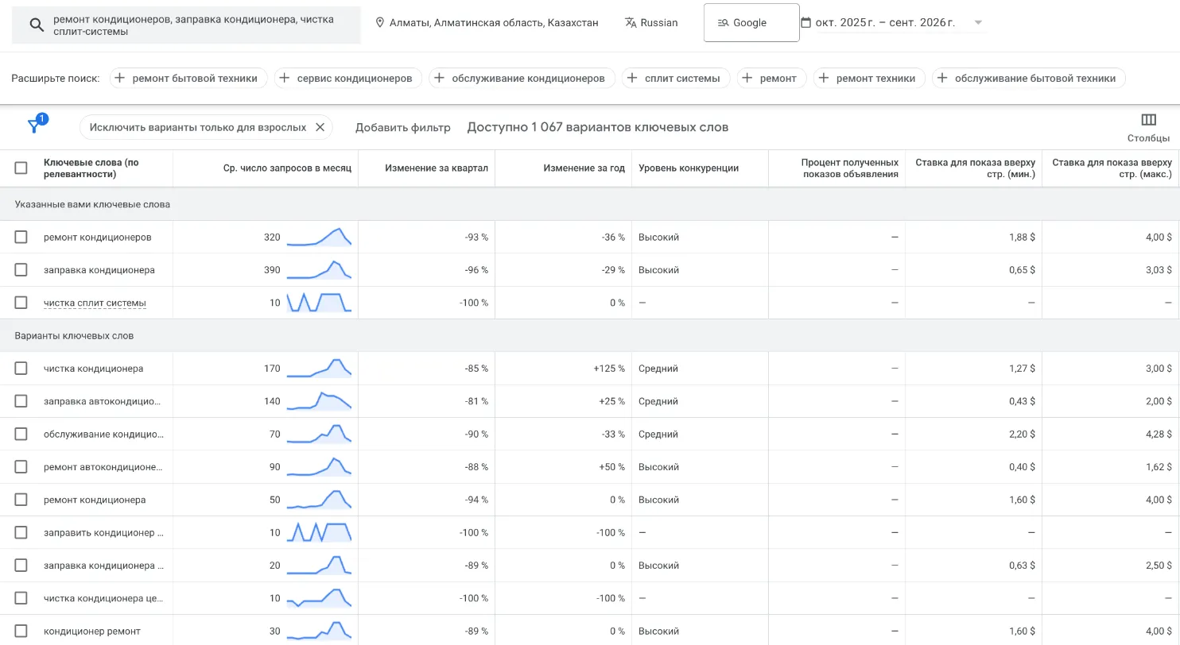Click plus icon on сплит системы chip

[x=632, y=78]
